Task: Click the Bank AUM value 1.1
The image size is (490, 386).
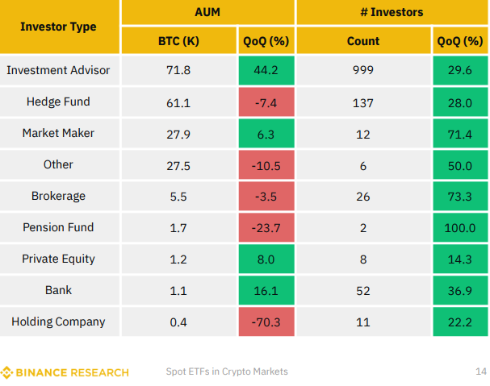Action: pyautogui.click(x=178, y=291)
